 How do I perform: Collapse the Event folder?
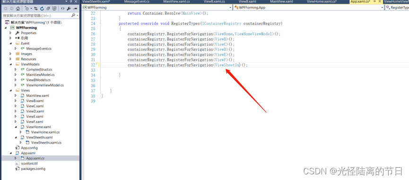click(10, 43)
